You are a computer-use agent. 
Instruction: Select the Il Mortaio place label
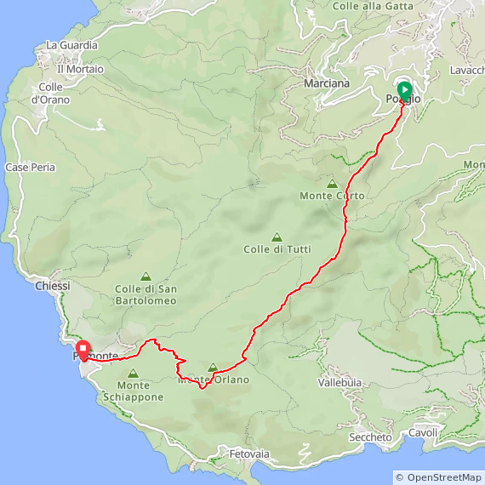click(80, 69)
